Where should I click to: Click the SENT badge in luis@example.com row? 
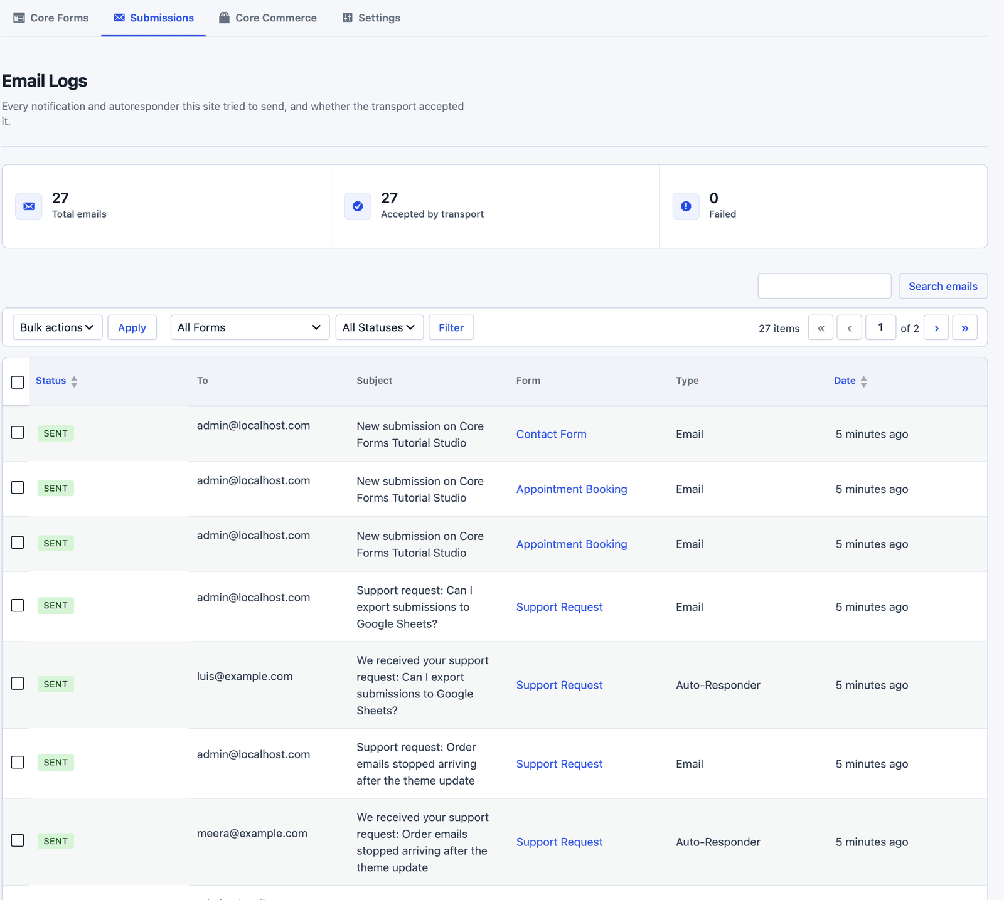coord(56,684)
